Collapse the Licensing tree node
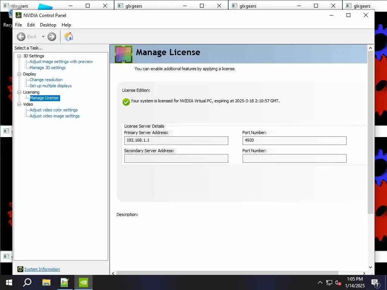 (x=19, y=92)
